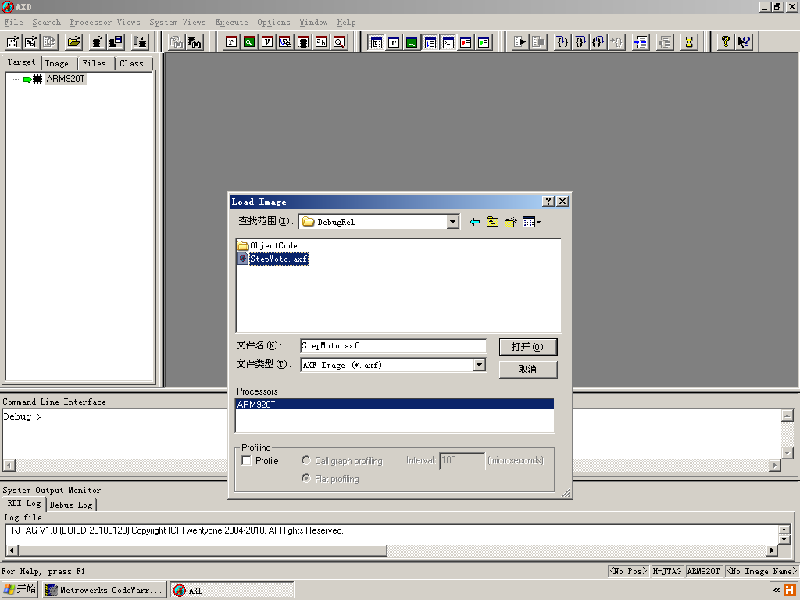Open the dialog's view menu dropdown
The image size is (800, 600).
pos(531,222)
